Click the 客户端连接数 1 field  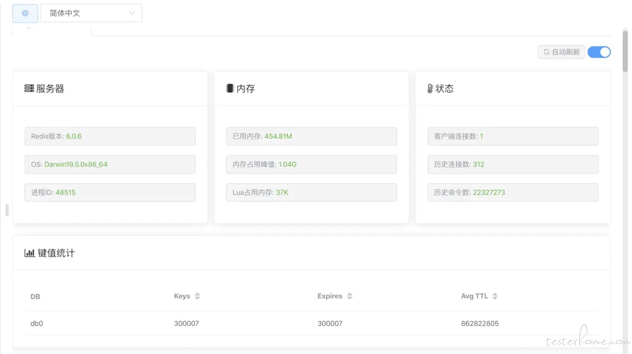513,136
